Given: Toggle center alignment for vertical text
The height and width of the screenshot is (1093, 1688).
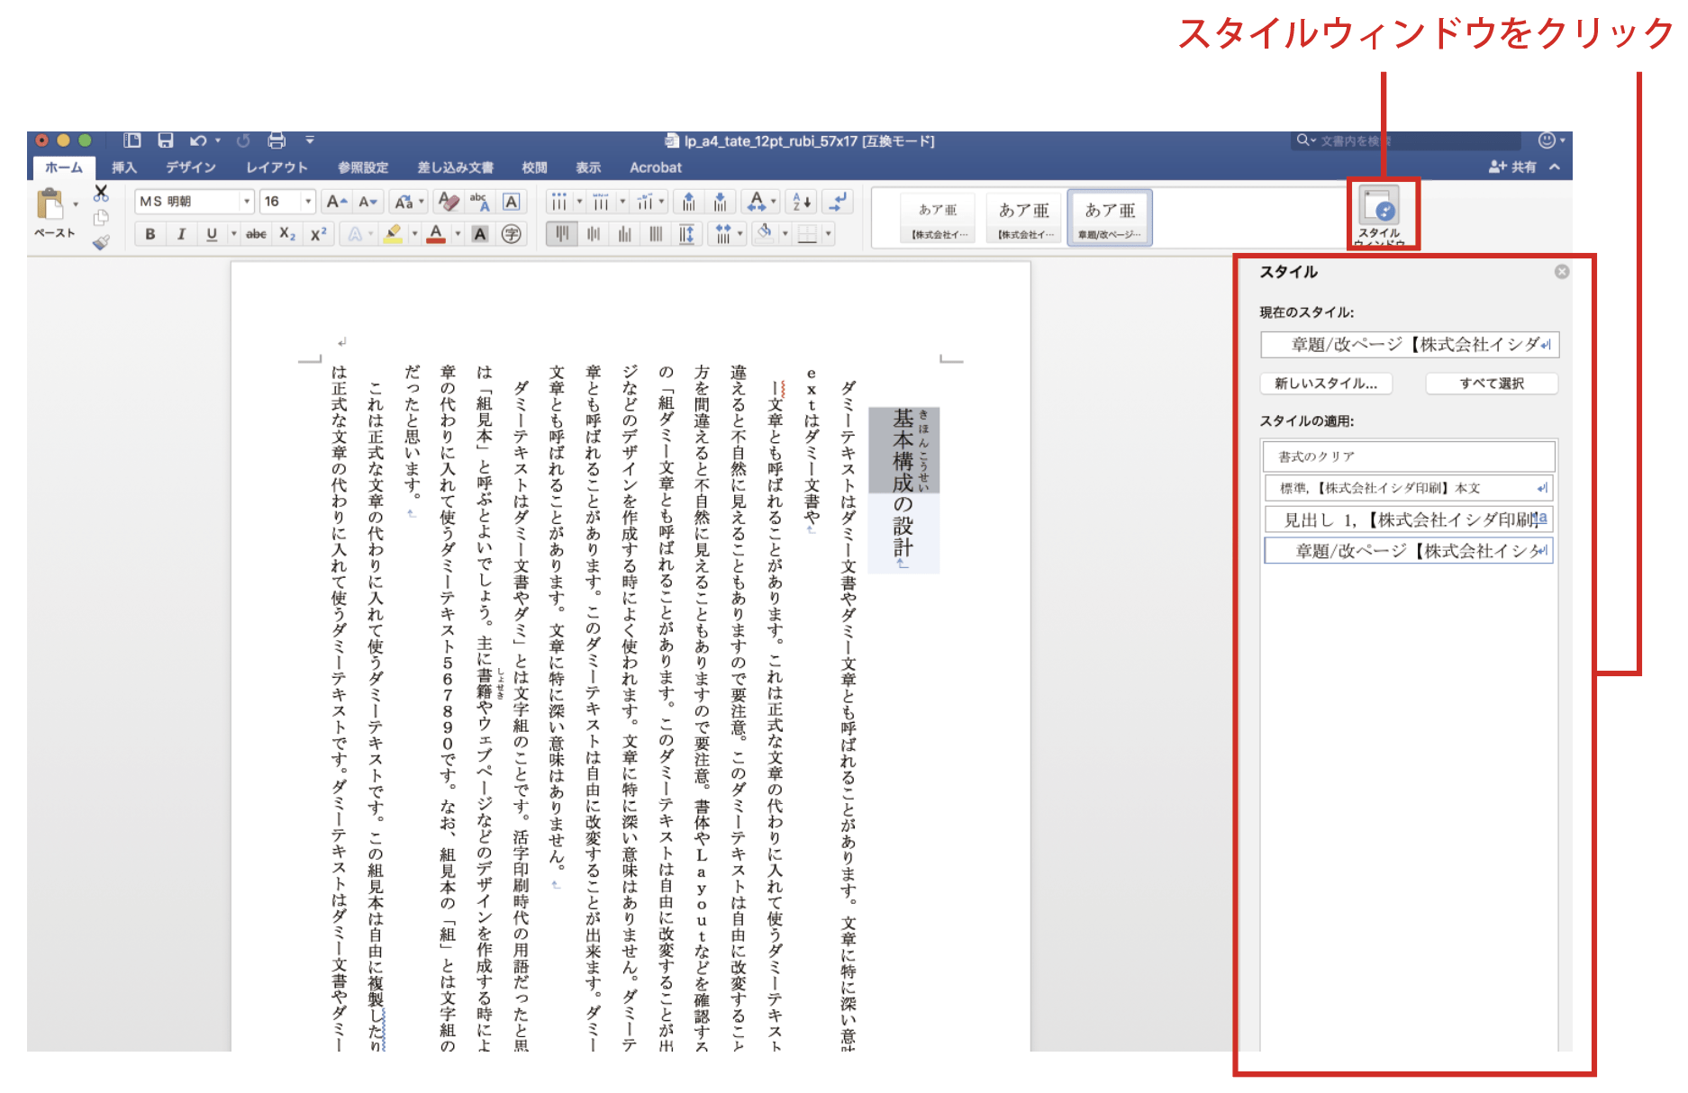Looking at the screenshot, I should pyautogui.click(x=594, y=234).
